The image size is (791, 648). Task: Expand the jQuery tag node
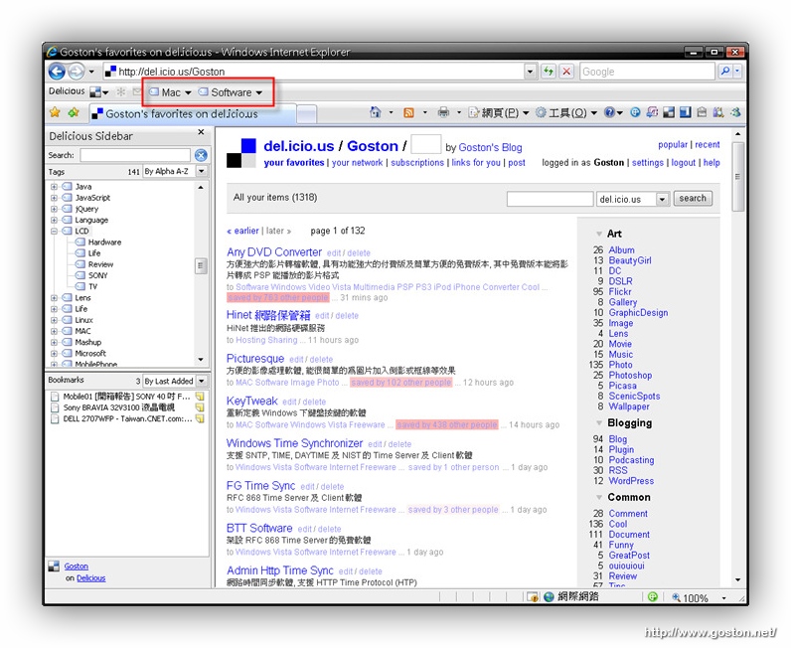click(54, 209)
